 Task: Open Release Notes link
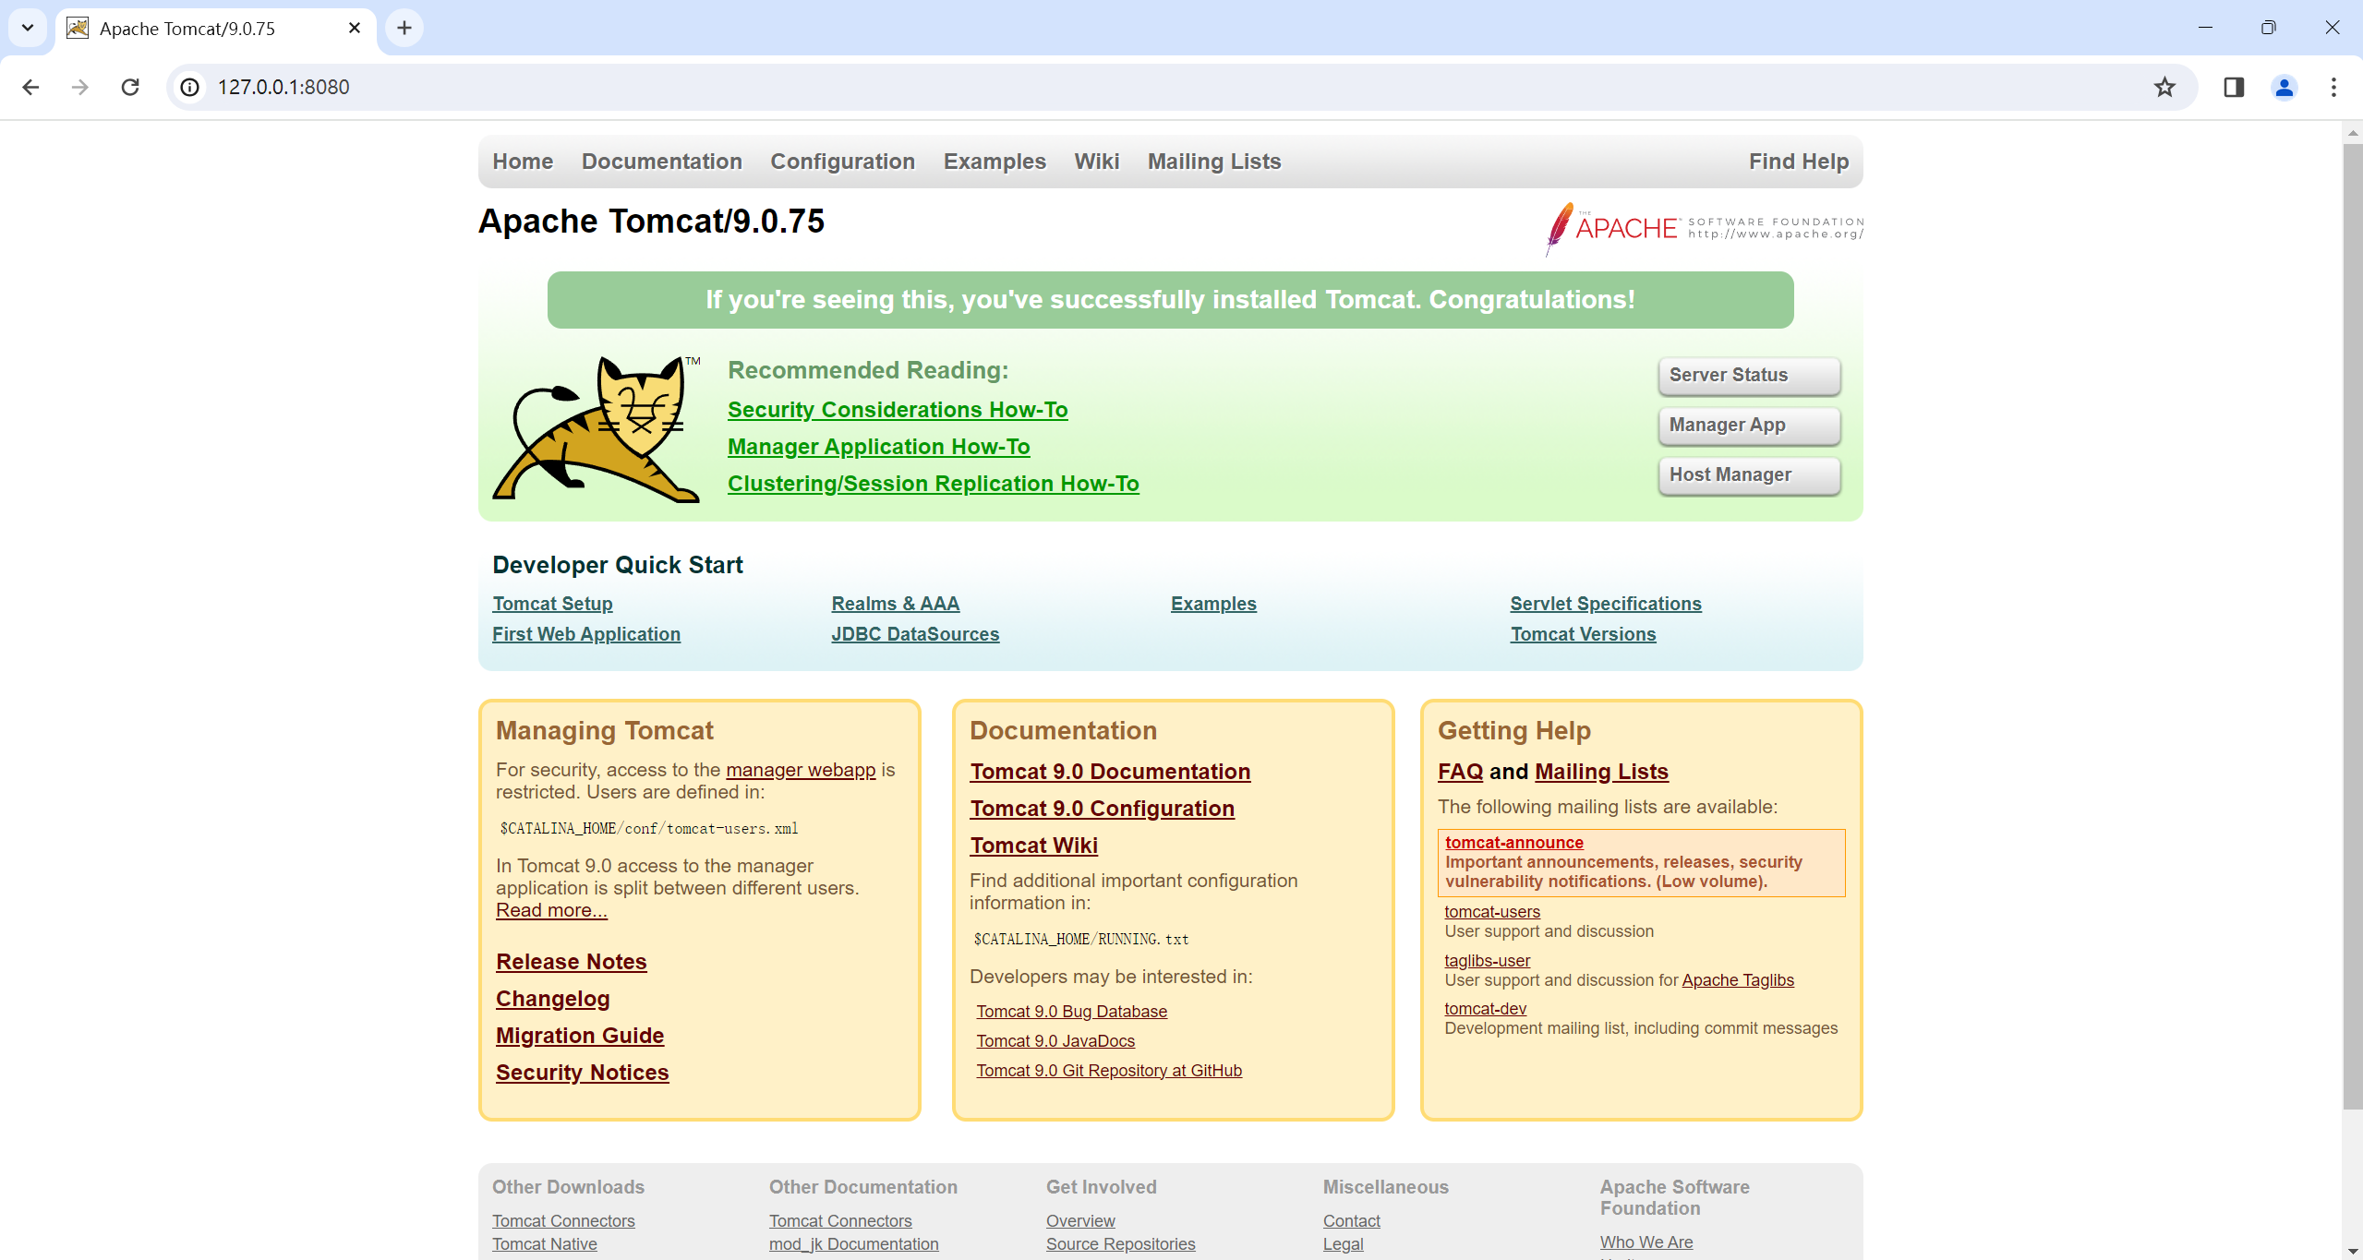pyautogui.click(x=571, y=962)
